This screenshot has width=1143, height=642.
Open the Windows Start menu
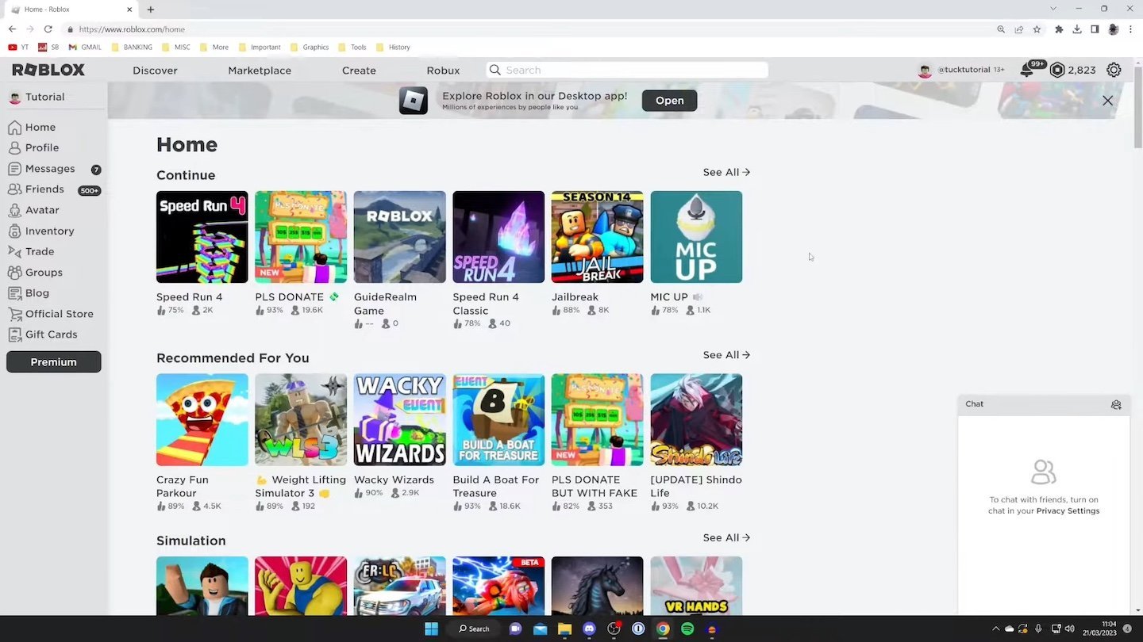pyautogui.click(x=431, y=629)
